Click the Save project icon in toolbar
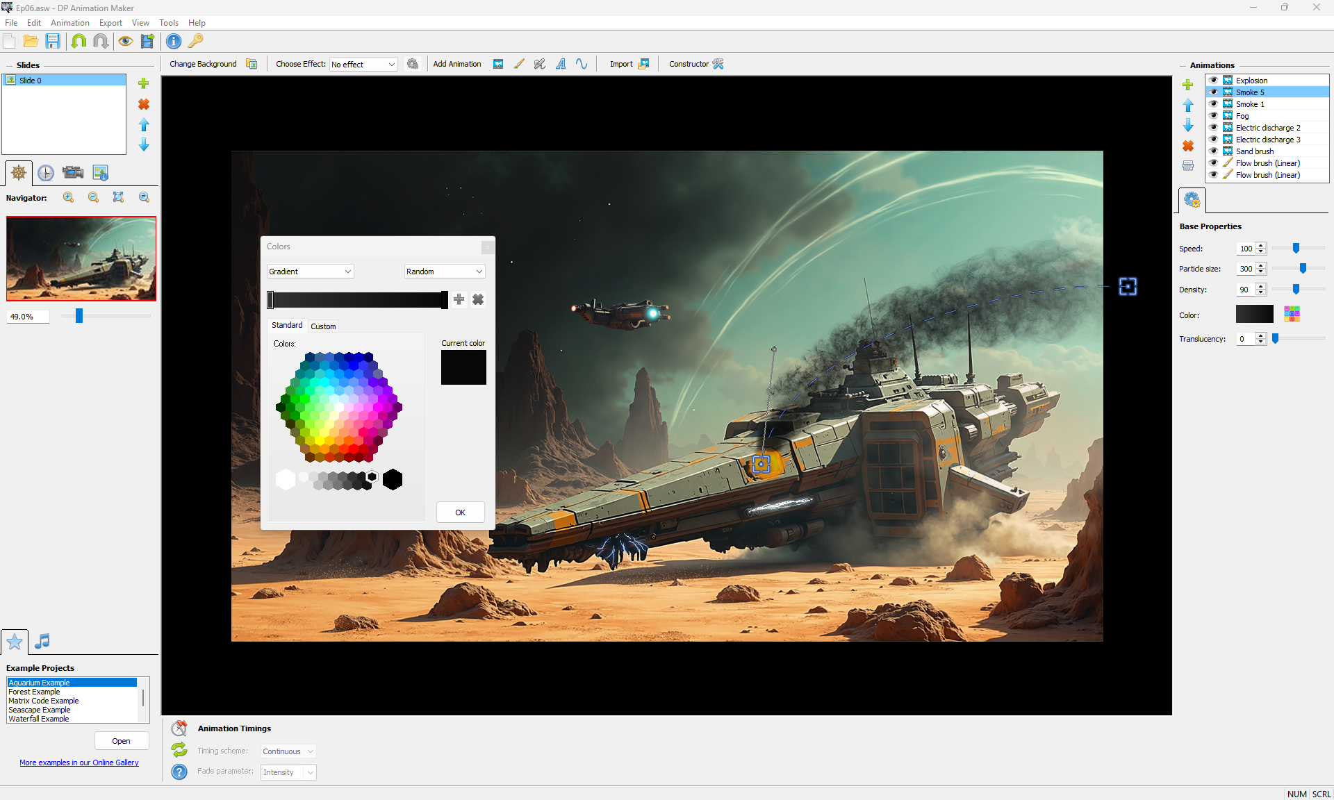 (53, 41)
